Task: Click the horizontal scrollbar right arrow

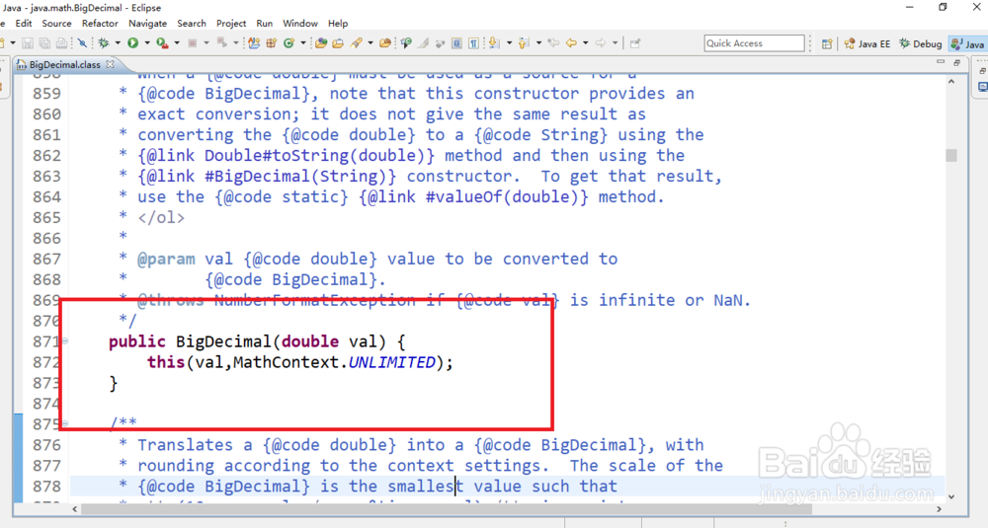Action: point(939,508)
